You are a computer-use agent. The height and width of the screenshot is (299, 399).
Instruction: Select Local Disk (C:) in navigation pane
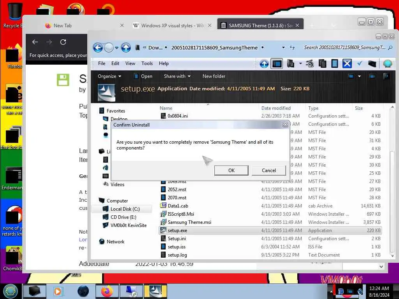121,209
